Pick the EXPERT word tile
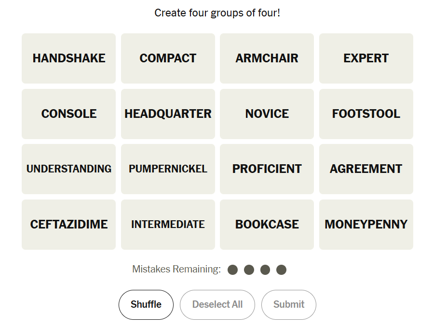Image resolution: width=433 pixels, height=328 pixels. 366,58
